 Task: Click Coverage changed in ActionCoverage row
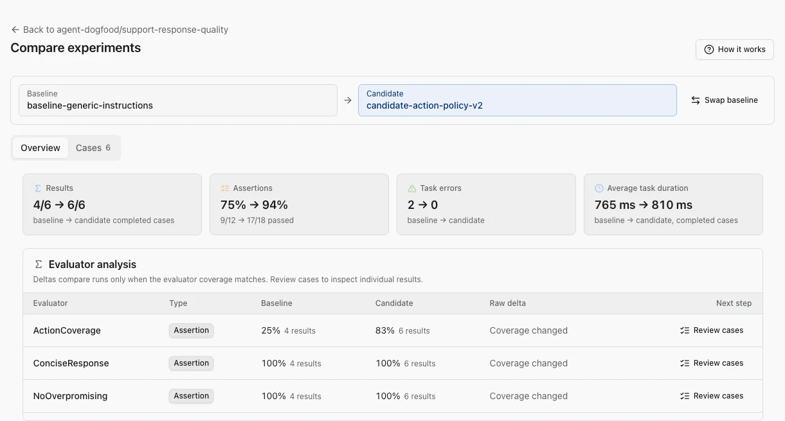528,330
